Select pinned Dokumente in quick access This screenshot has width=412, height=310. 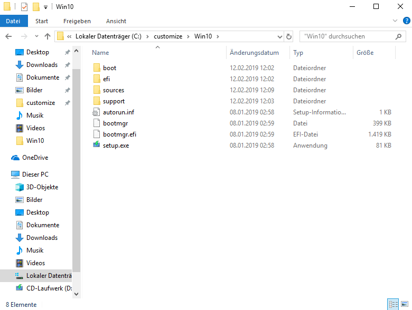coord(43,77)
